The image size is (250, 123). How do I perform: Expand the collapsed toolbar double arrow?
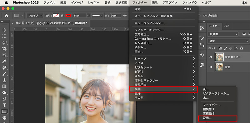[x=2, y=21]
